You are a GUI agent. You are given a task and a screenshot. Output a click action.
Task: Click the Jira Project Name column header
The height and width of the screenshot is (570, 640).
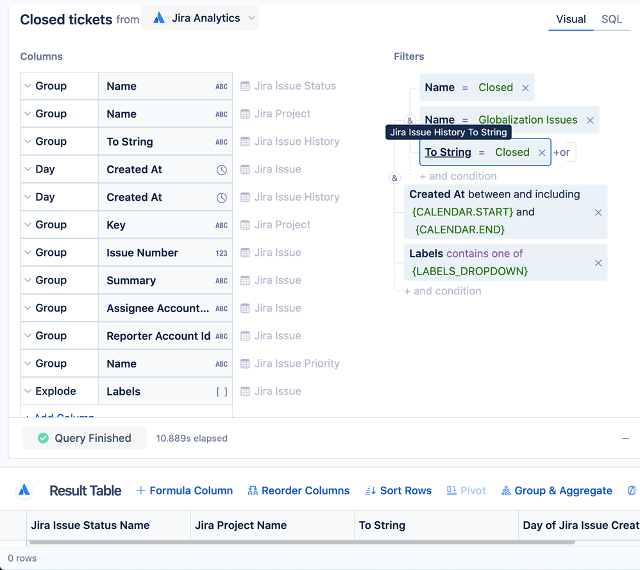(x=273, y=525)
